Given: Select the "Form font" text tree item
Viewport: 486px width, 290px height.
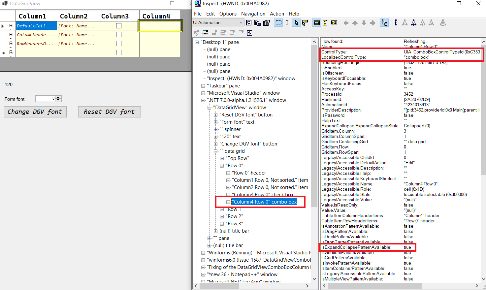Looking at the screenshot, I should (237, 122).
